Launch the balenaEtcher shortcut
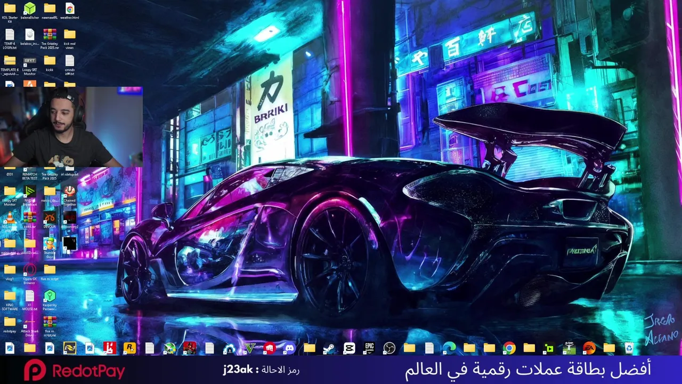Viewport: 682px width, 384px height. click(x=30, y=11)
